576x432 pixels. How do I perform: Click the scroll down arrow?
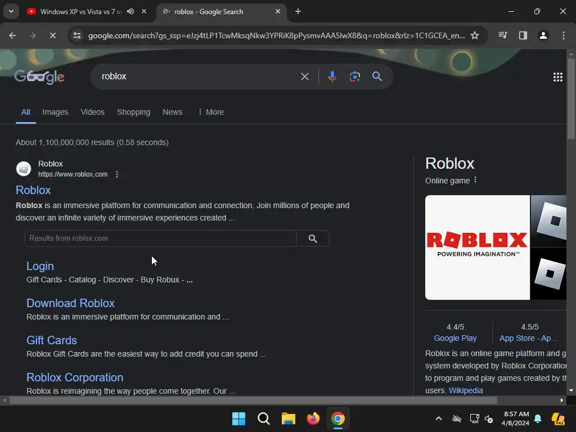pyautogui.click(x=571, y=390)
